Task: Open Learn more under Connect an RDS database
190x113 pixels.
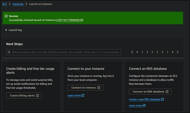Action: click(x=137, y=105)
